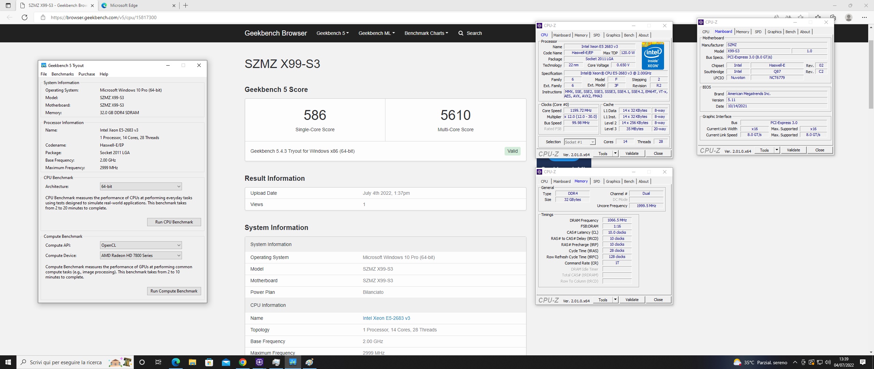Viewport: 874px width, 369px height.
Task: Click the weather widget on taskbar
Action: tap(760, 362)
